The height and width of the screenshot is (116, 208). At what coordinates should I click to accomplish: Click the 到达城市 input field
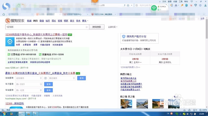(x=62, y=78)
